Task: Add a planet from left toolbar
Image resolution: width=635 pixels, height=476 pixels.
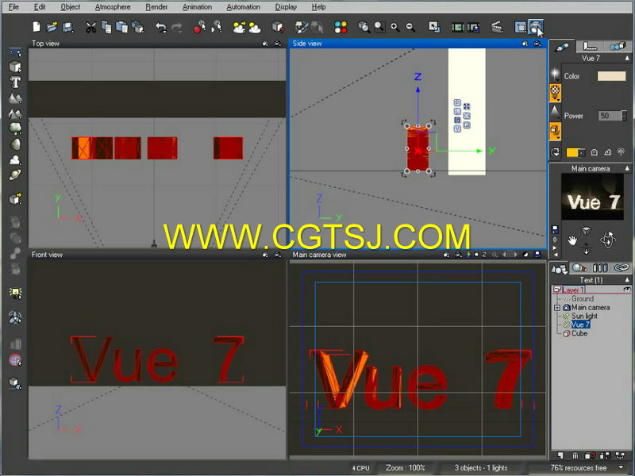Action: [x=15, y=175]
